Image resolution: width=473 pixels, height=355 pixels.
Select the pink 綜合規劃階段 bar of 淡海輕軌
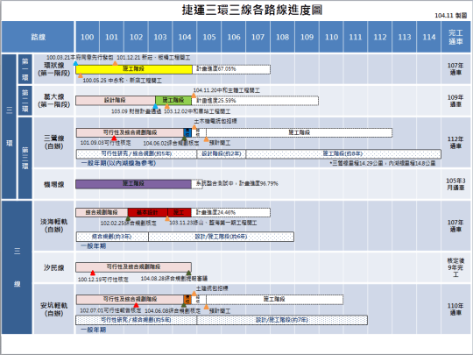tap(102, 212)
